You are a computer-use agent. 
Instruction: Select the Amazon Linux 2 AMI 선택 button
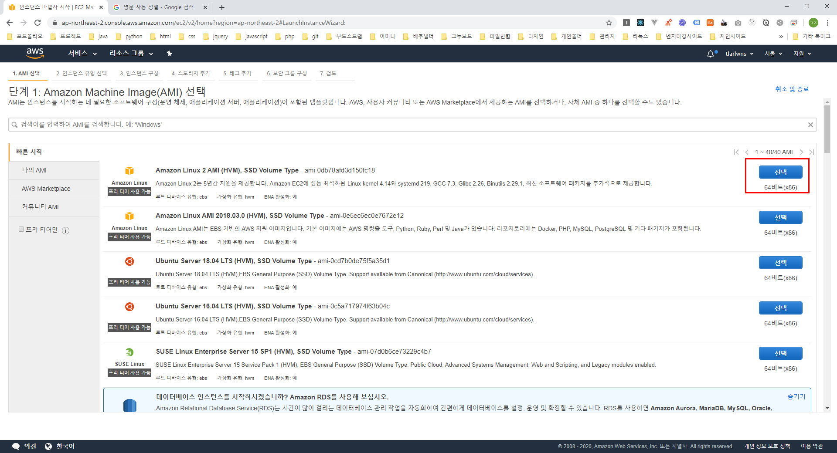[780, 172]
